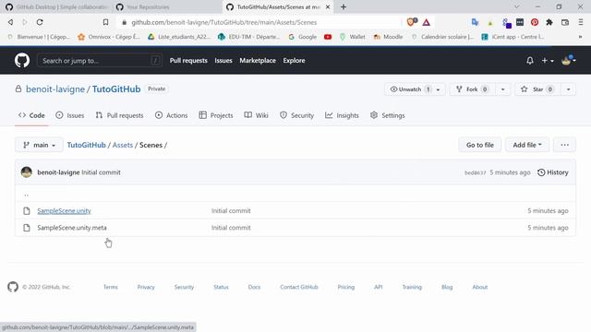
Task: Click the Fork button
Action: tap(472, 89)
